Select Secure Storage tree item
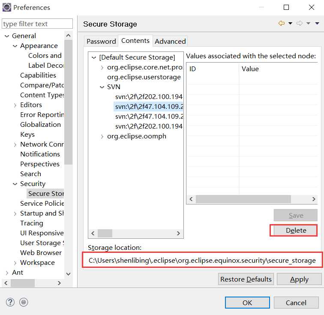The image size is (324, 315). [x=45, y=194]
